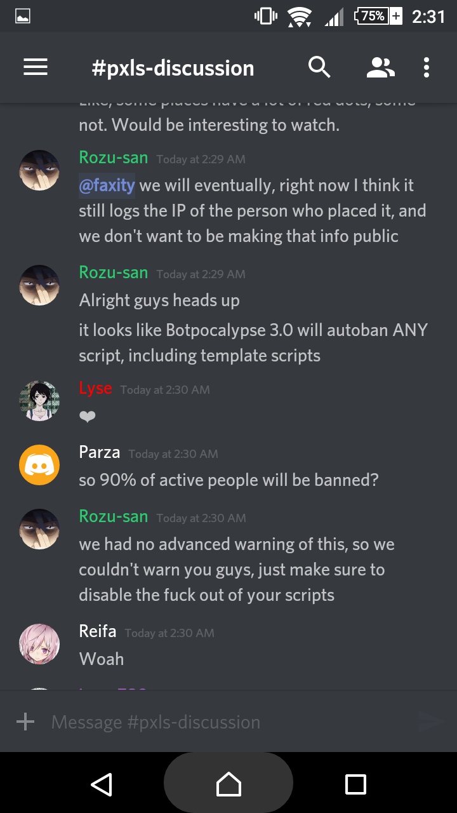The height and width of the screenshot is (813, 457).
Task: Tap the heart emoji message from Lyse
Action: pyautogui.click(x=88, y=416)
